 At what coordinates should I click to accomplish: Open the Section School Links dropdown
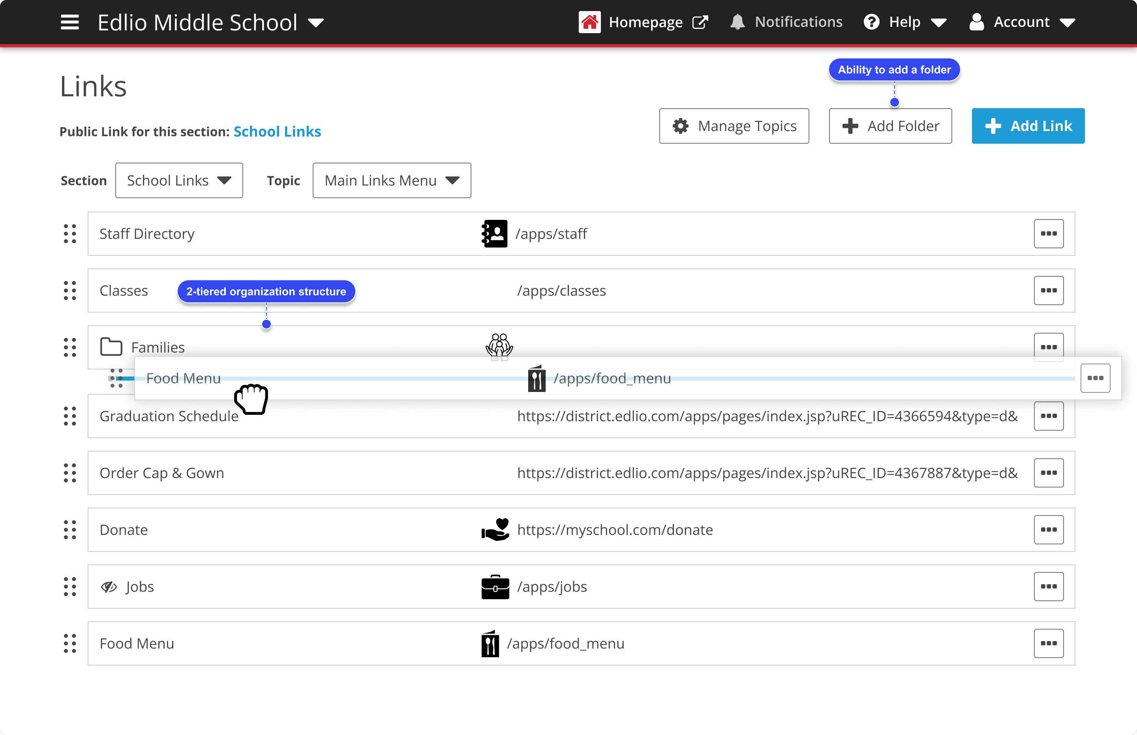pyautogui.click(x=179, y=180)
